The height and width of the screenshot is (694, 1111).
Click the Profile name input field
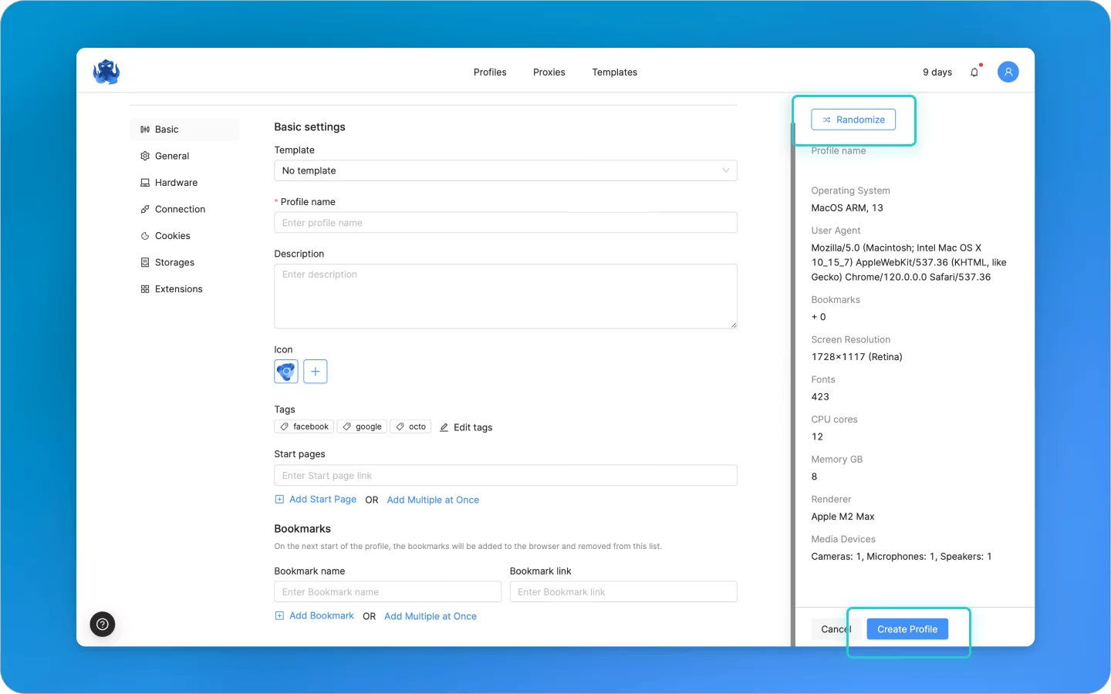505,222
